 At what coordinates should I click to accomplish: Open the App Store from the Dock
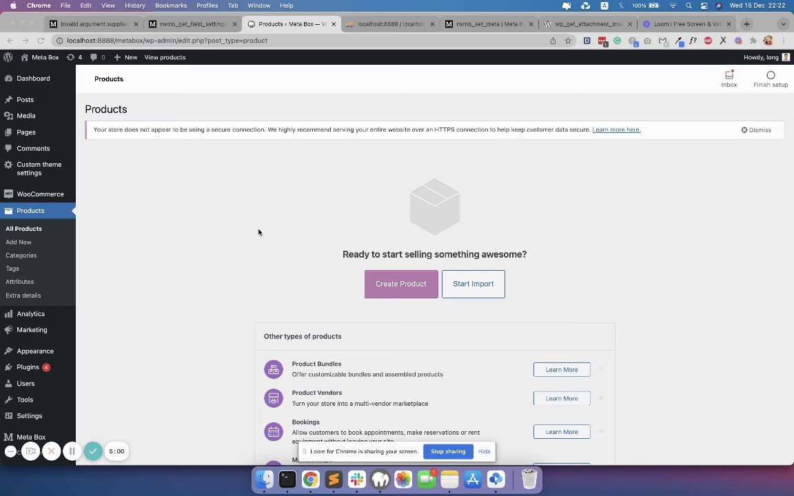[472, 479]
